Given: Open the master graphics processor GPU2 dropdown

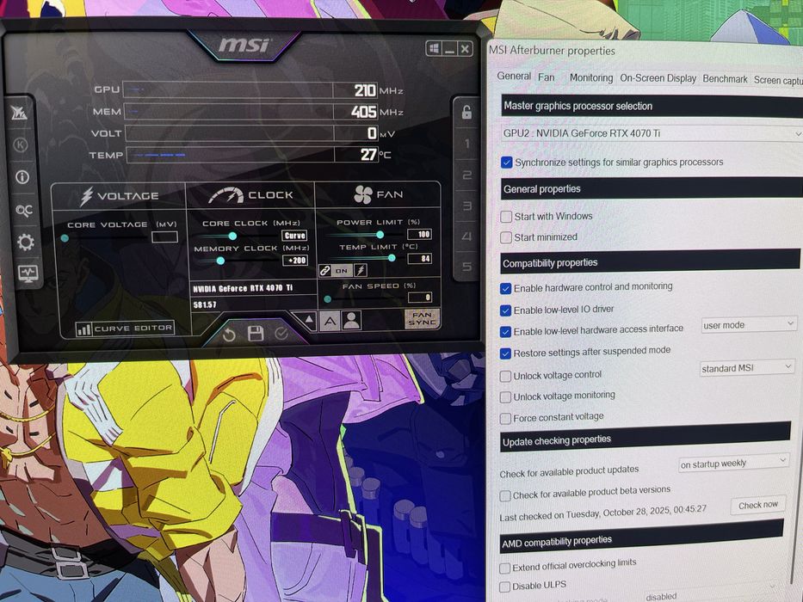Looking at the screenshot, I should pyautogui.click(x=652, y=133).
